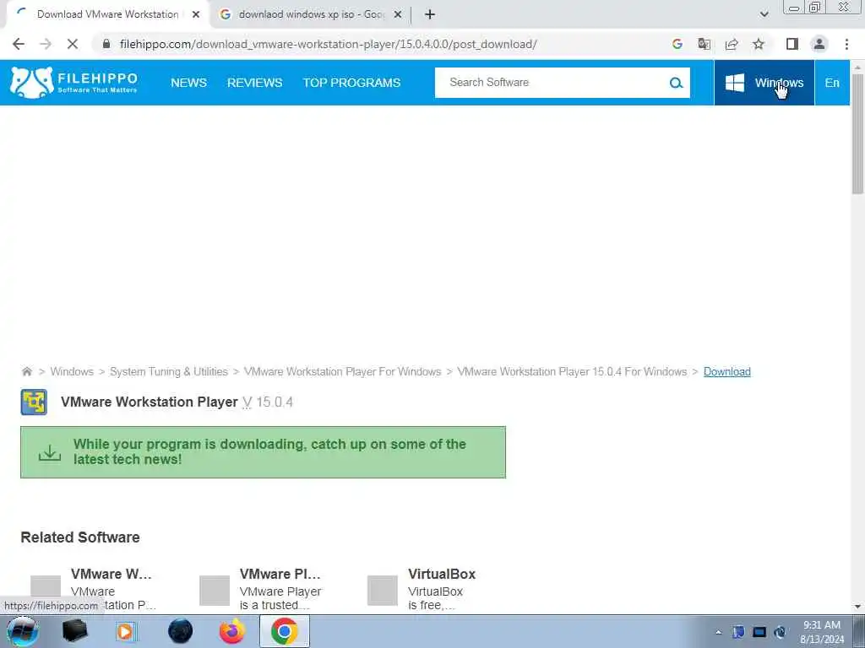Viewport: 865px width, 648px height.
Task: Click the Google icon in address bar
Action: pos(677,44)
